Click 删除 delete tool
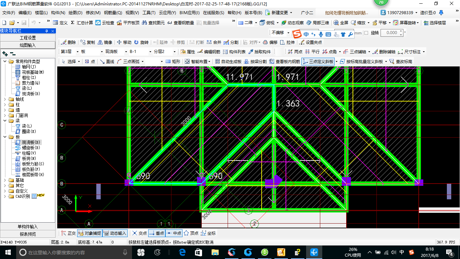Screen dimensions: 460x259 (68, 42)
